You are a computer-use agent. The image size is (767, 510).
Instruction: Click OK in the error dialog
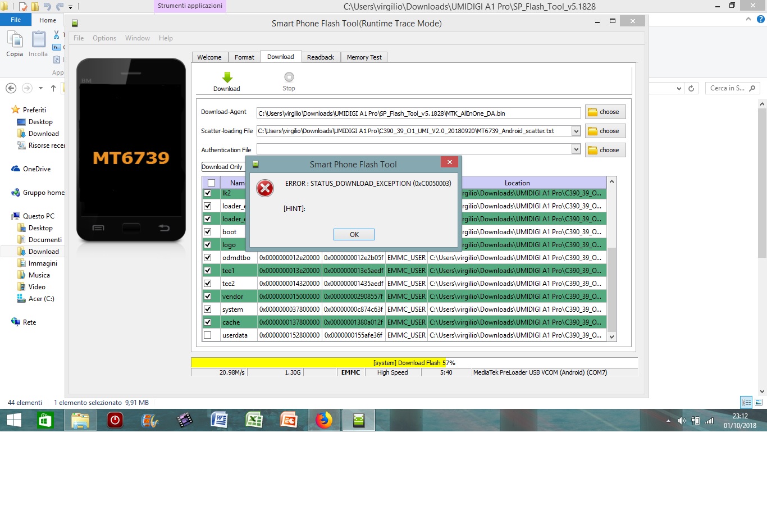(x=354, y=235)
